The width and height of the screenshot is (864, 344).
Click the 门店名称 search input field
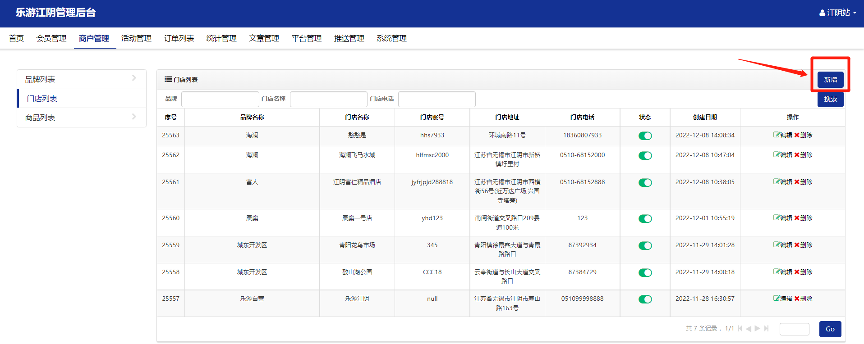(328, 99)
